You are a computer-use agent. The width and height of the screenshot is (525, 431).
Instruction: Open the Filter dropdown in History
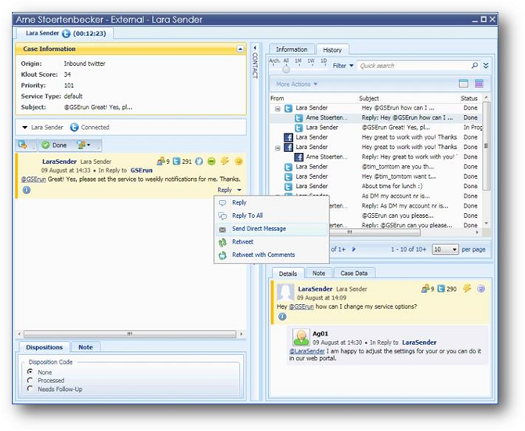click(343, 66)
